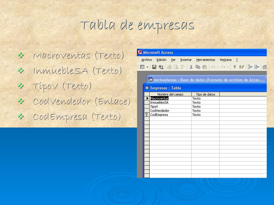Open the ? help menu

237,60
